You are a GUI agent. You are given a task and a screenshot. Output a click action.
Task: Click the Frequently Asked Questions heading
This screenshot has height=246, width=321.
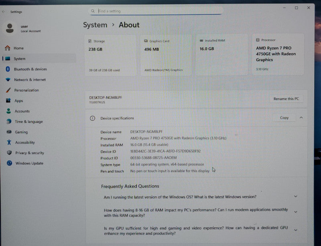point(130,186)
